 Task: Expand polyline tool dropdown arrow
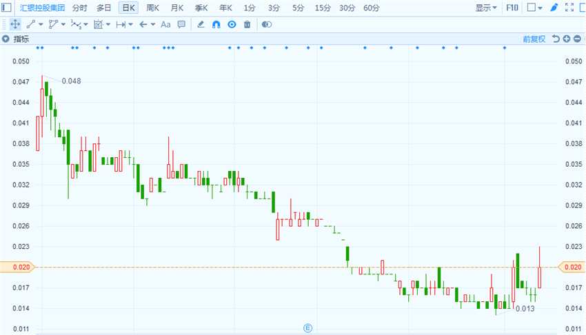click(63, 25)
